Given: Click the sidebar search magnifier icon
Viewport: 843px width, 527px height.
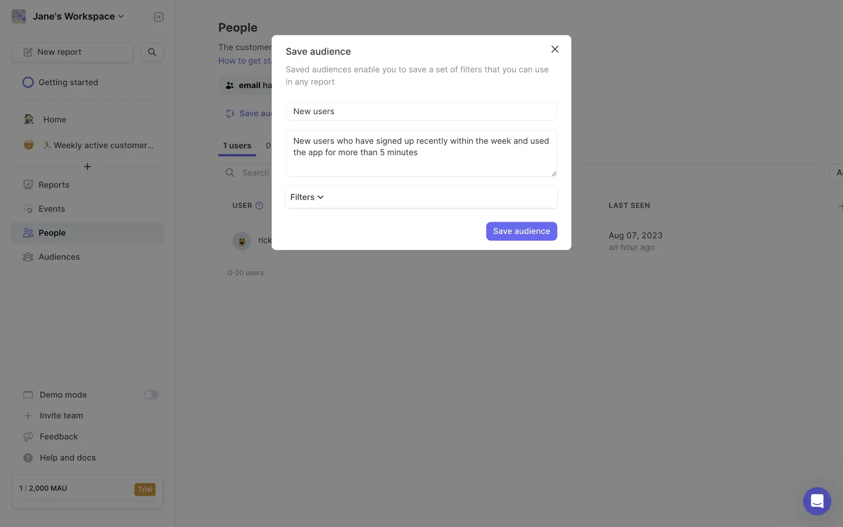Looking at the screenshot, I should pyautogui.click(x=152, y=52).
